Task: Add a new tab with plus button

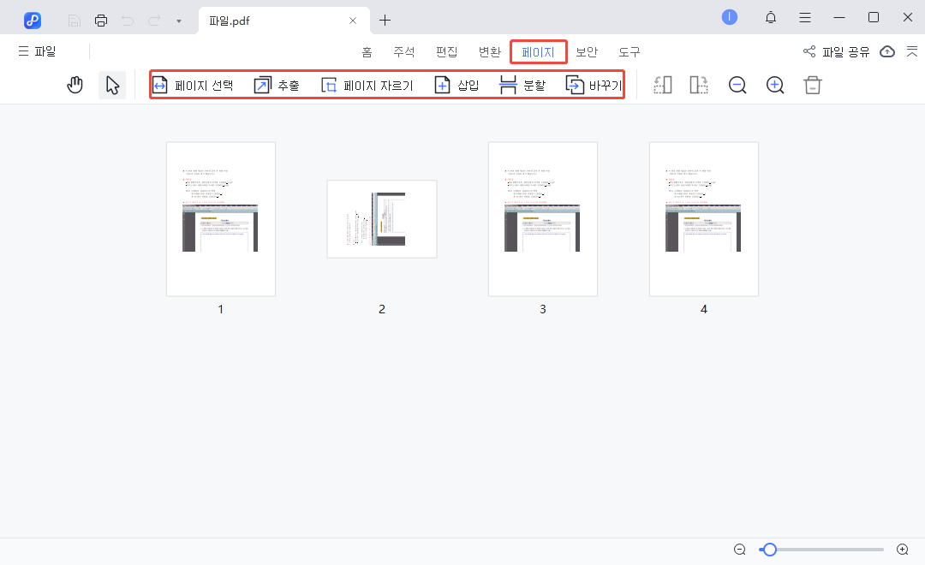Action: tap(385, 20)
